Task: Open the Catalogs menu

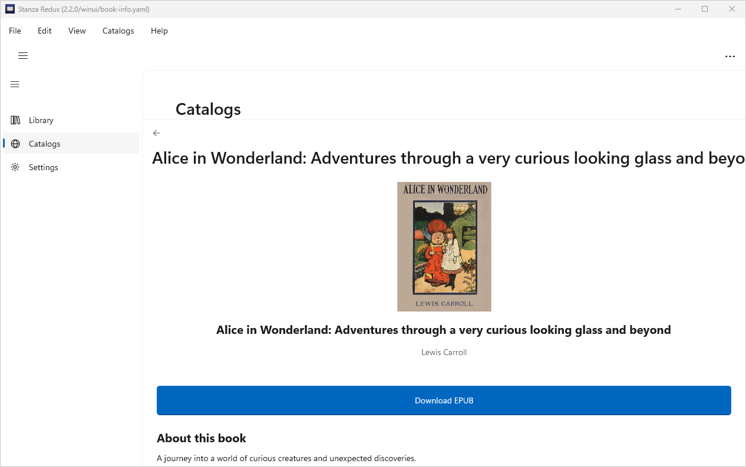Action: 118,31
